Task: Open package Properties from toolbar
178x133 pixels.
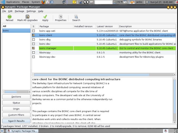Action: coord(61,17)
